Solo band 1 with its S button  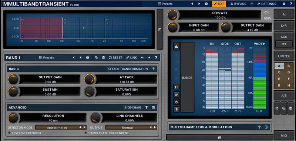23,23
